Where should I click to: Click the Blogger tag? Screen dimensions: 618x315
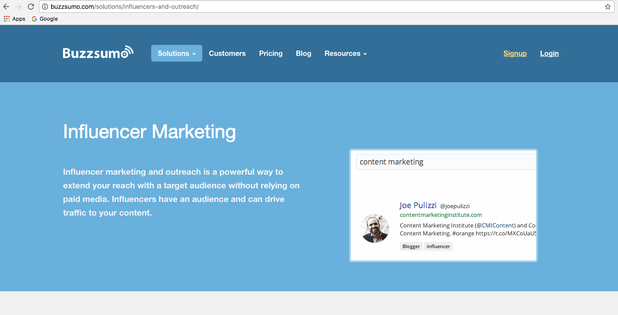point(411,246)
